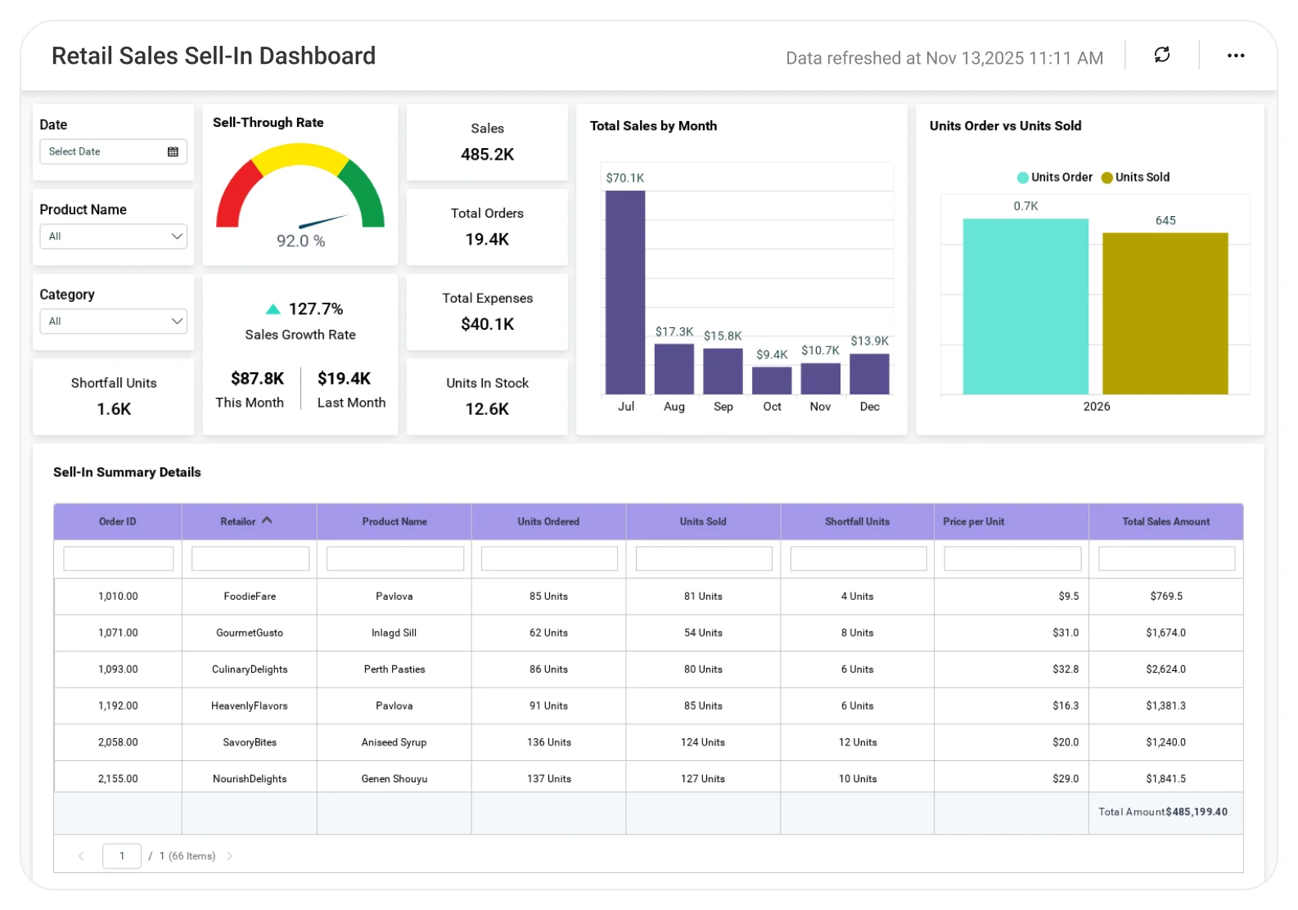
Task: Click the Dec bar in Total Sales chart
Action: click(x=870, y=374)
